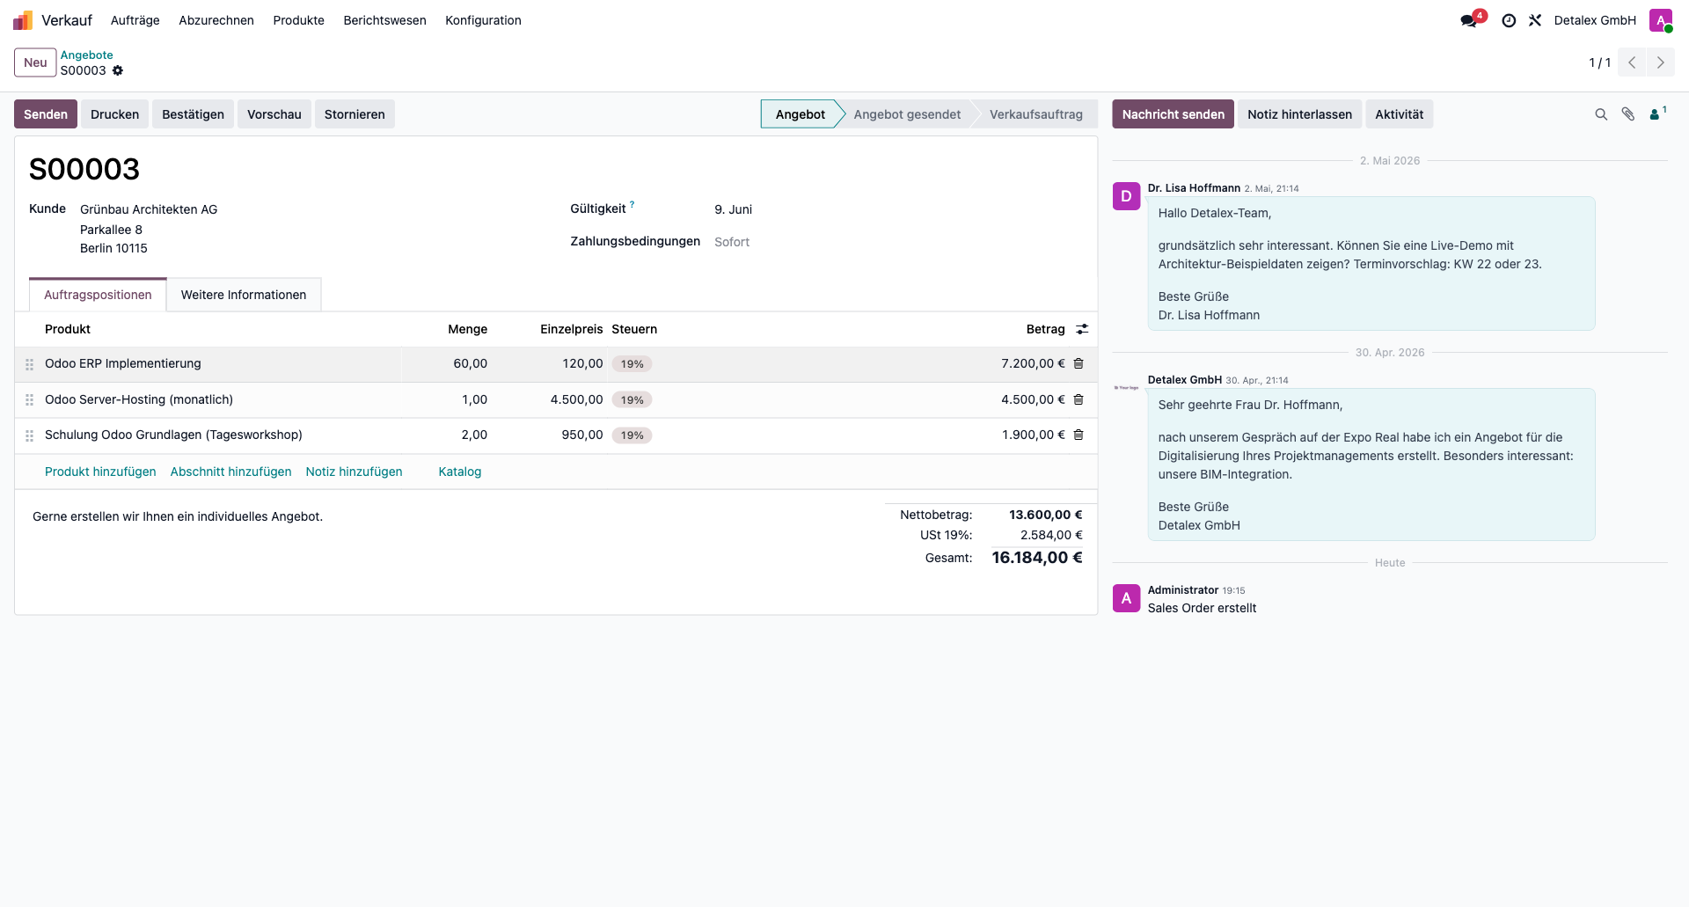Delete the Odoo ERP Implementierung line

tap(1078, 363)
